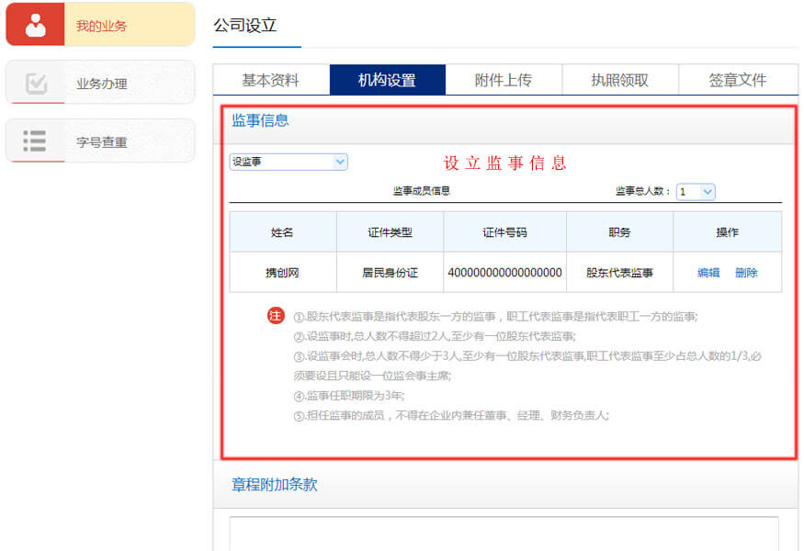
Task: Click the text area under 章程附加条款
Action: (505, 537)
